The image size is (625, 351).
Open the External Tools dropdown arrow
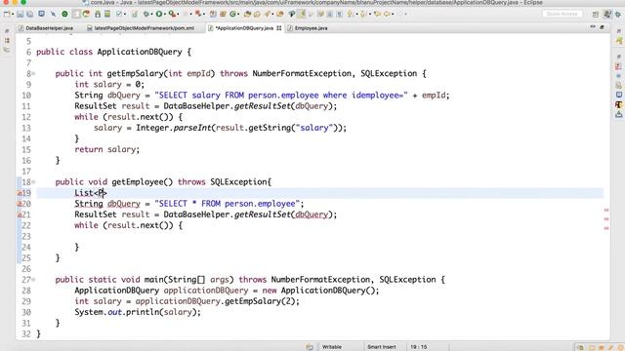(x=178, y=14)
